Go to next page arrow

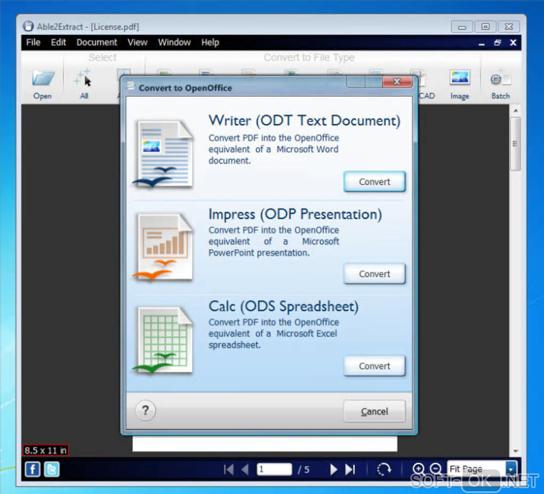coord(333,469)
